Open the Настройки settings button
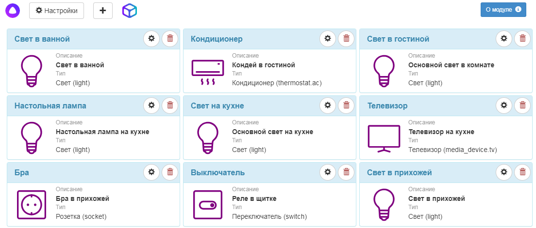Viewport: 536px width, 228px height. pyautogui.click(x=56, y=10)
